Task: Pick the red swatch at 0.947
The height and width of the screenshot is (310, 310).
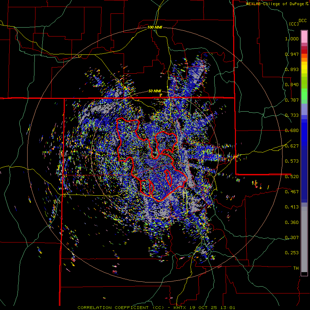Action: click(304, 52)
